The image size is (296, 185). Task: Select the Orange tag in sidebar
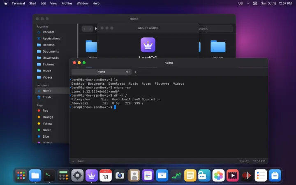click(52, 117)
